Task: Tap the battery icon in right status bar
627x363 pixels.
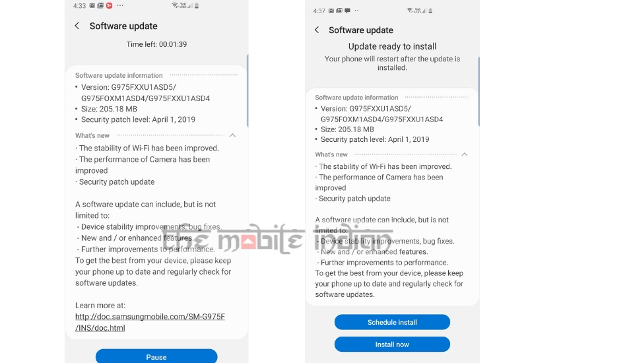Action: pyautogui.click(x=430, y=11)
